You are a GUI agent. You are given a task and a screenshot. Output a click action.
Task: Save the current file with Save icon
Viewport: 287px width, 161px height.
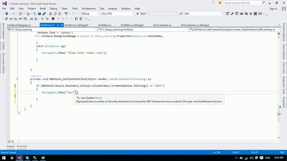39,14
